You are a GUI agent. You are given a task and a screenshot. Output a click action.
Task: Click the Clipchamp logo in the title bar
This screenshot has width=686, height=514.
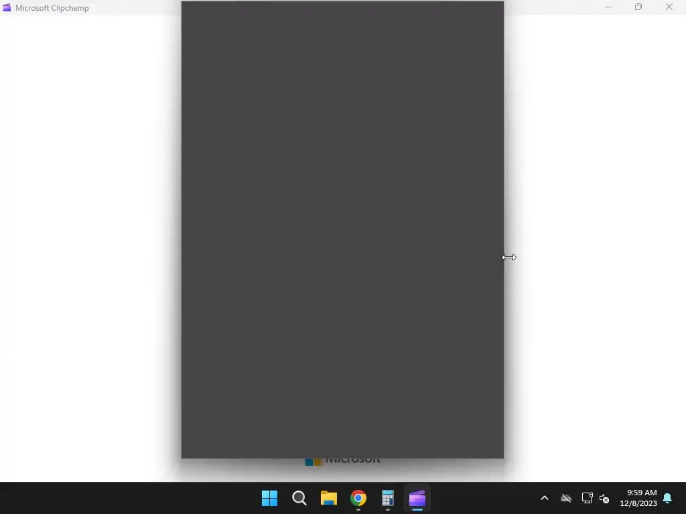(x=7, y=7)
